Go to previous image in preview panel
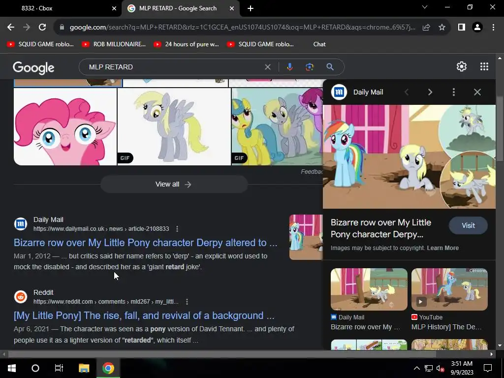The image size is (504, 378). 407,92
